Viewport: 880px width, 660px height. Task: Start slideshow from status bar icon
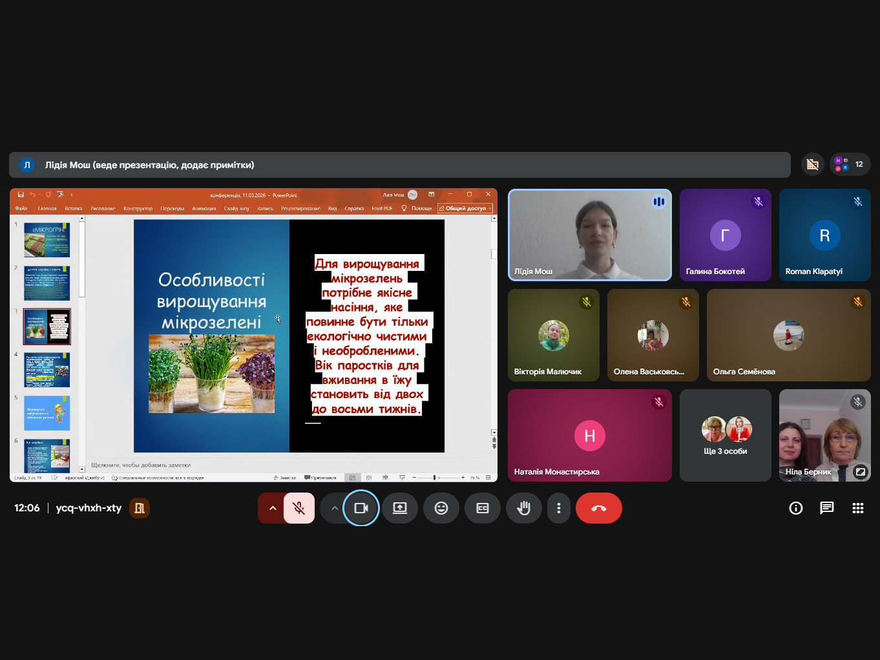pyautogui.click(x=402, y=478)
